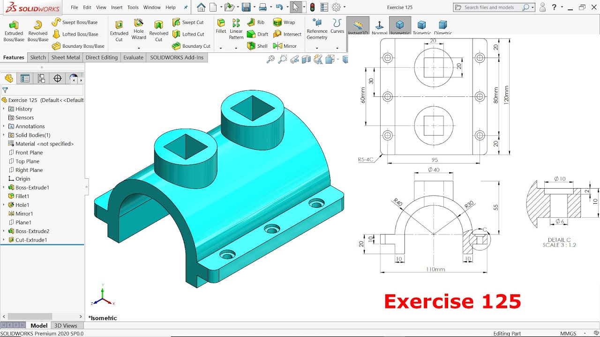Open the Hole Wizard dropdown arrow
Viewport: 600px width, 337px height.
[139, 48]
